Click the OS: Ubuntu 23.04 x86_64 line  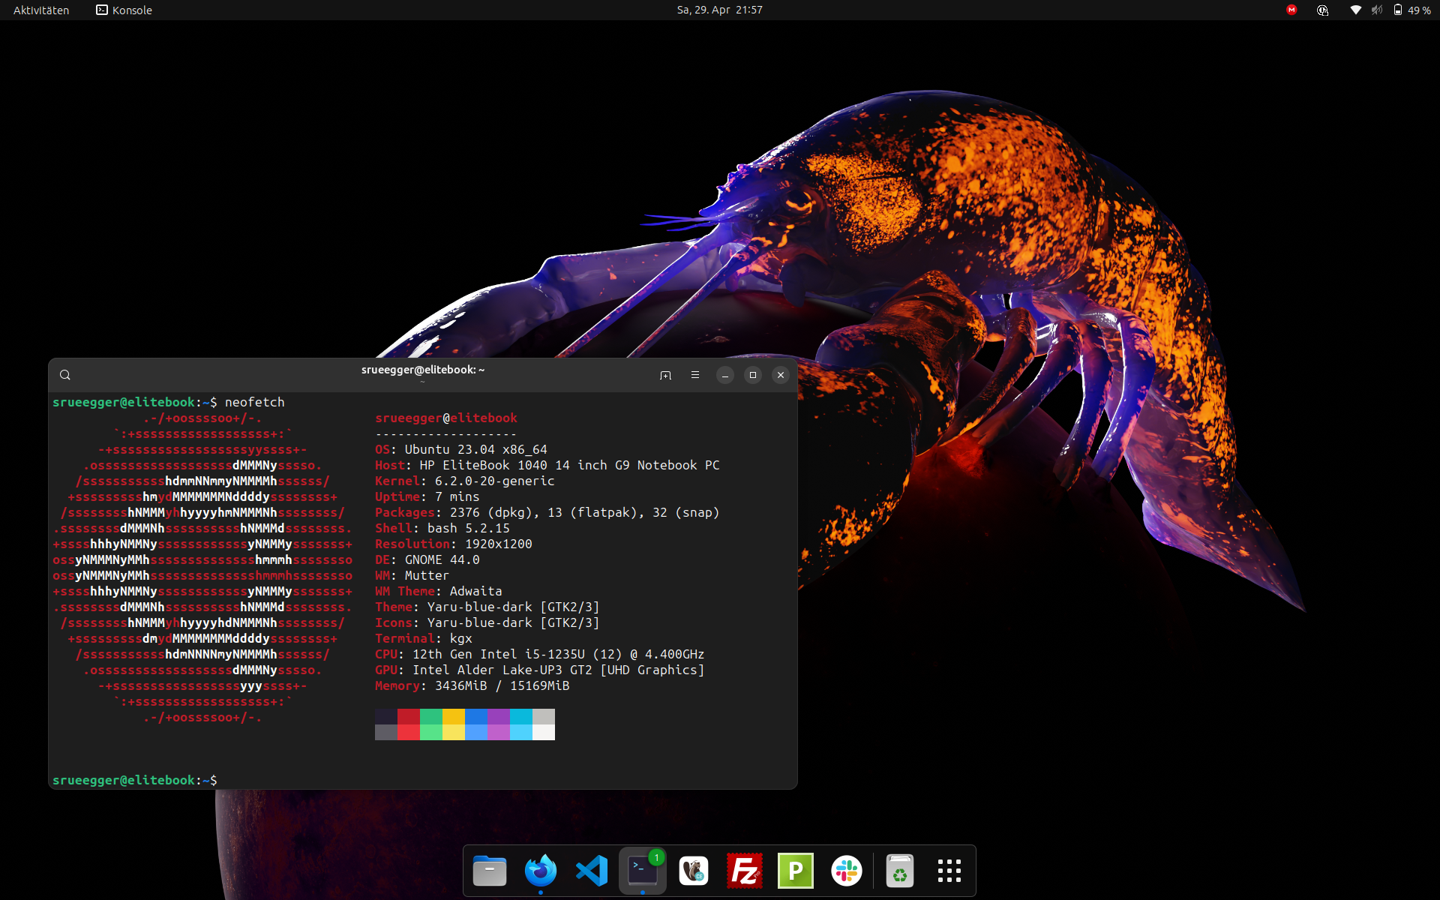point(461,449)
